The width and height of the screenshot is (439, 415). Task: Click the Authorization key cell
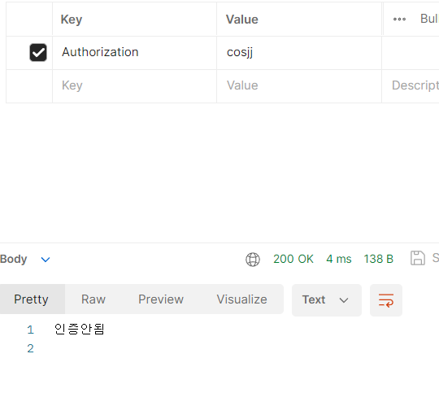134,53
